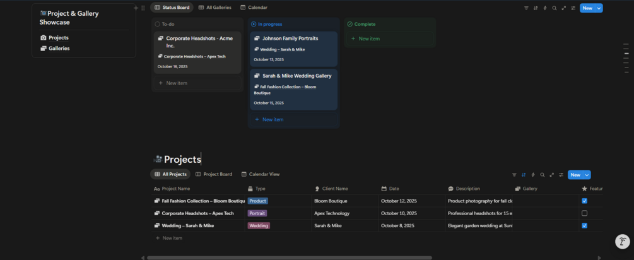The image size is (634, 260).
Task: Search the Projects database using the magnifier icon
Action: pyautogui.click(x=543, y=175)
